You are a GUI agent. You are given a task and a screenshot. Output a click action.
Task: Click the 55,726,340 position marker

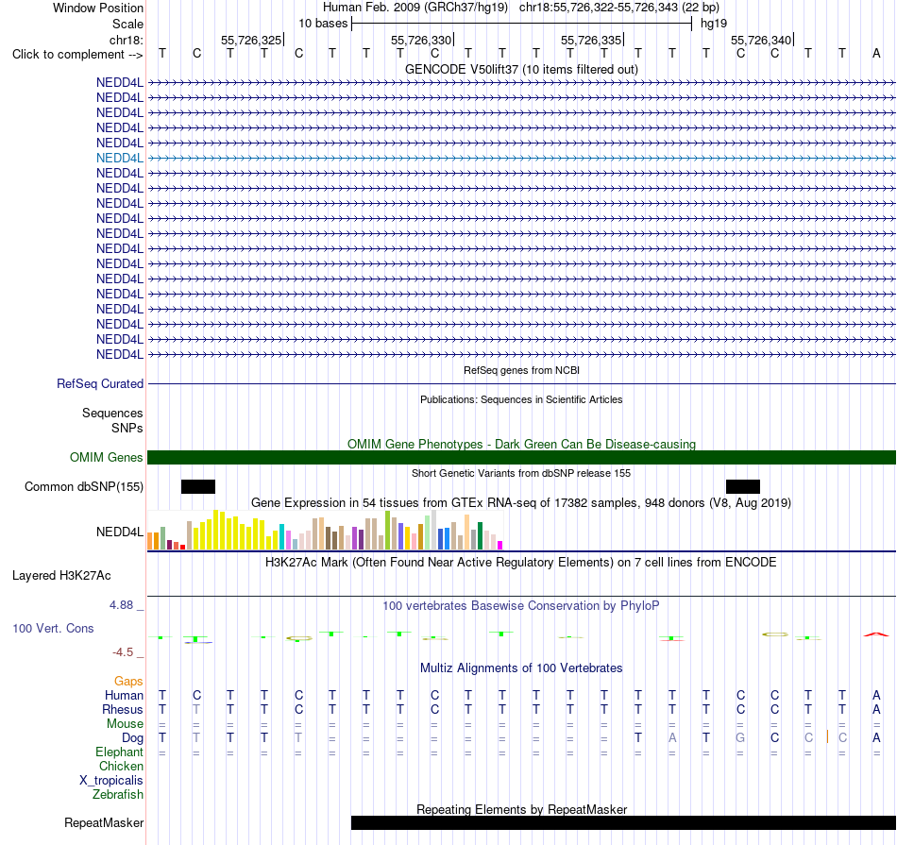click(x=761, y=40)
